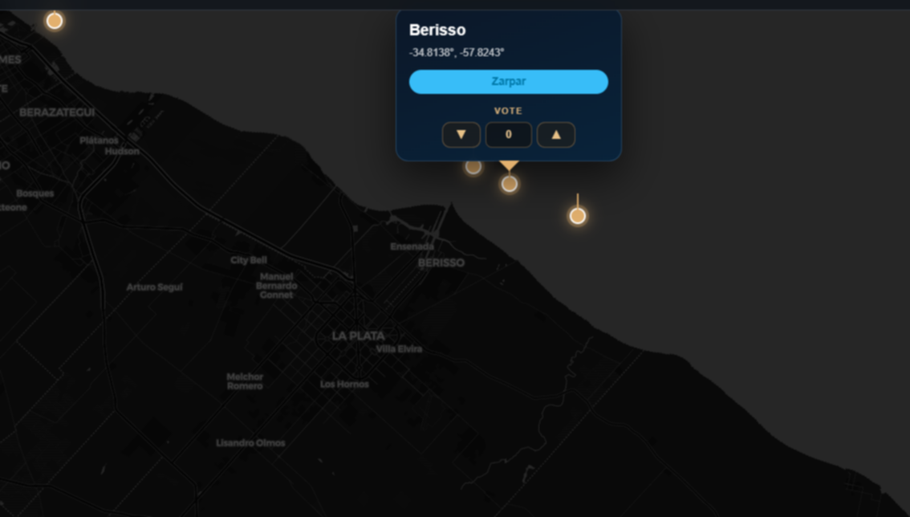Click the Los Hornos map label

click(344, 385)
